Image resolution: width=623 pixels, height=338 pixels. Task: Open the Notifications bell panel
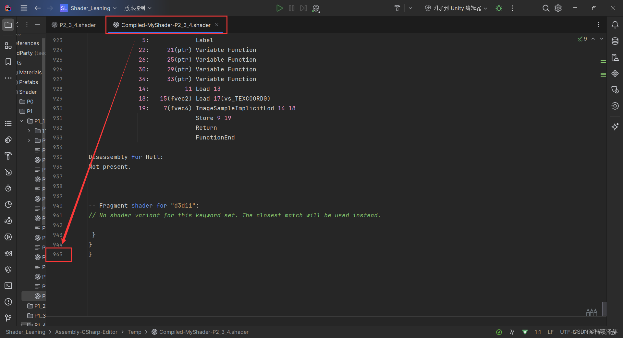(615, 25)
